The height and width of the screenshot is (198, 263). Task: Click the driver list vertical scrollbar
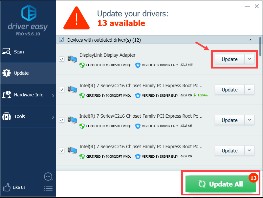[x=260, y=47]
